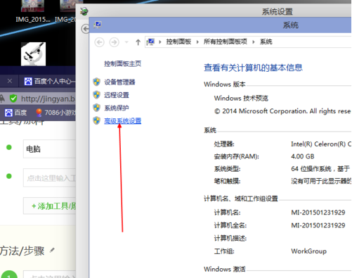Open System protection link (系统保护)

coord(117,108)
